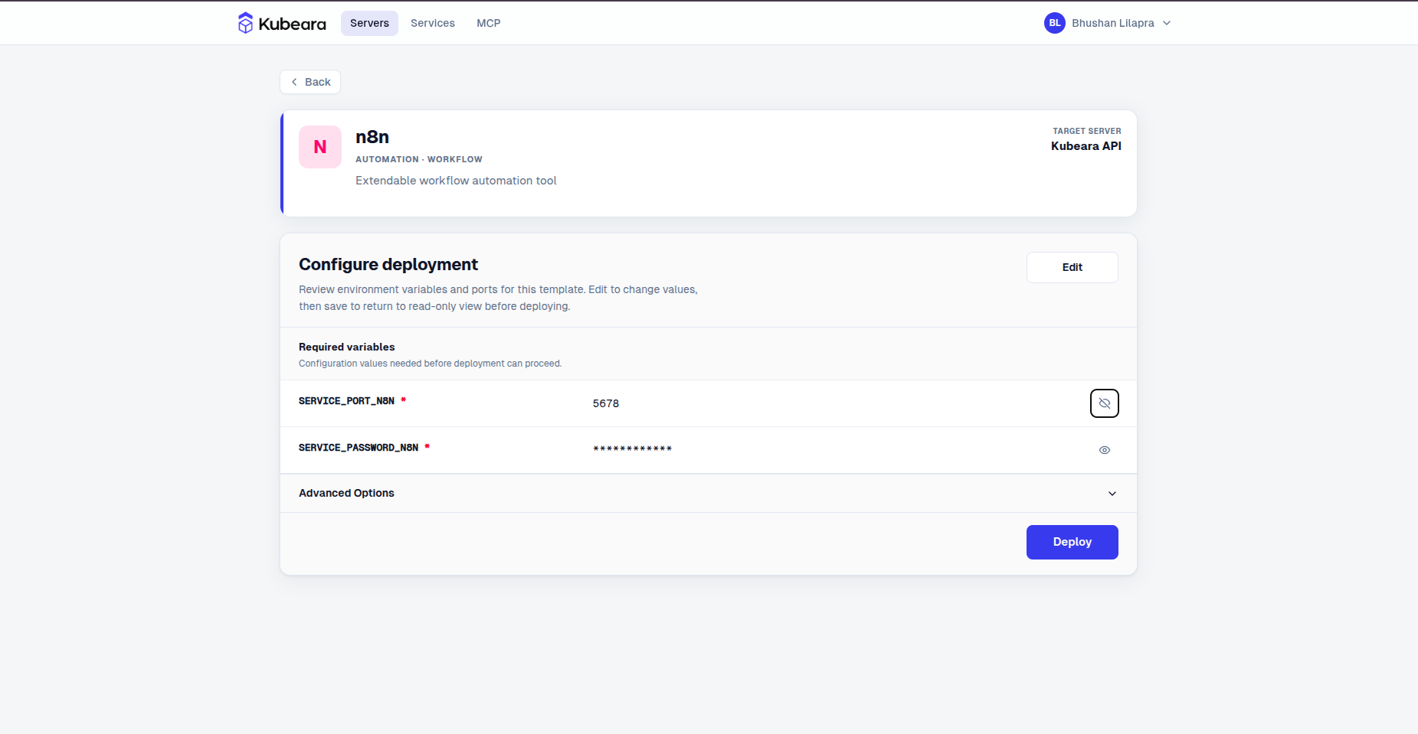1418x734 pixels.
Task: Open the Bhushan Lilapra account dropdown
Action: coord(1108,23)
